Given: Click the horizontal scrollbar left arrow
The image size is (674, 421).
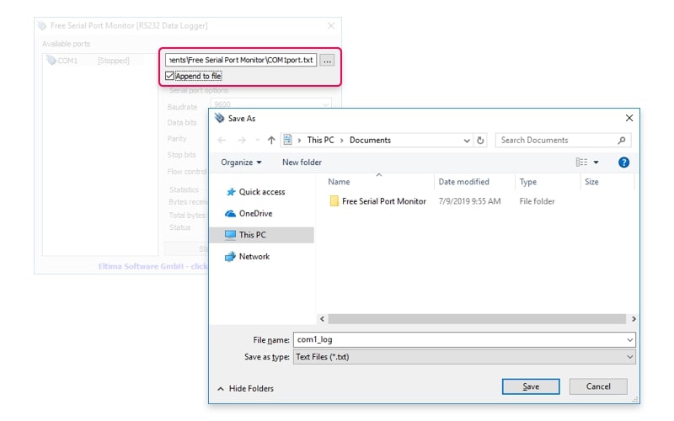Looking at the screenshot, I should coord(322,319).
